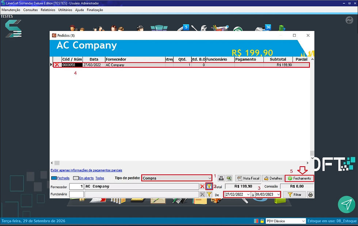
Task: Click the spreadsheet export icon before Nota Fiscal
Action: tap(229, 178)
